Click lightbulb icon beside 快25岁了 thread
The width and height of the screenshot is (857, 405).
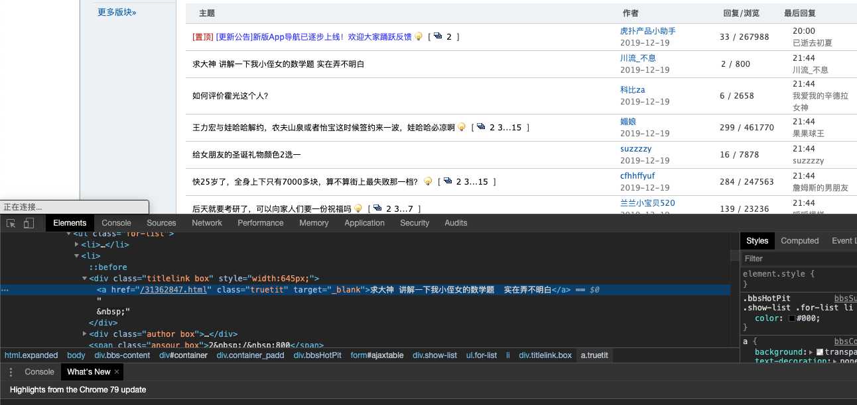428,181
